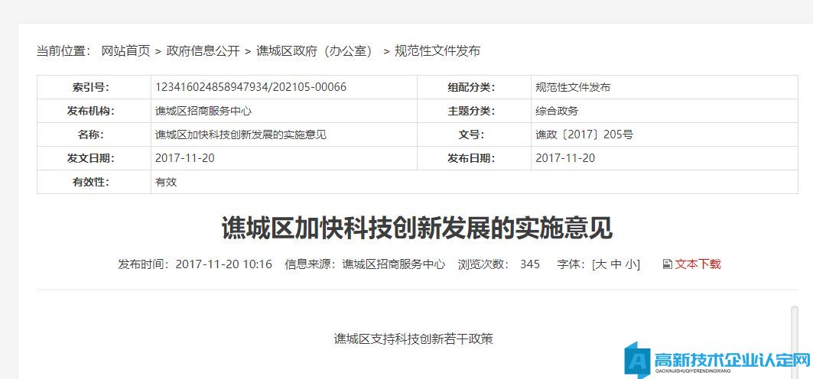The width and height of the screenshot is (813, 379).
Task: Download the text via 文本下载 link
Action: click(698, 264)
